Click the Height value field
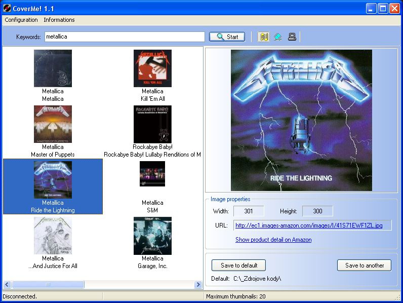Screen dimensions: 403x303 317,211
